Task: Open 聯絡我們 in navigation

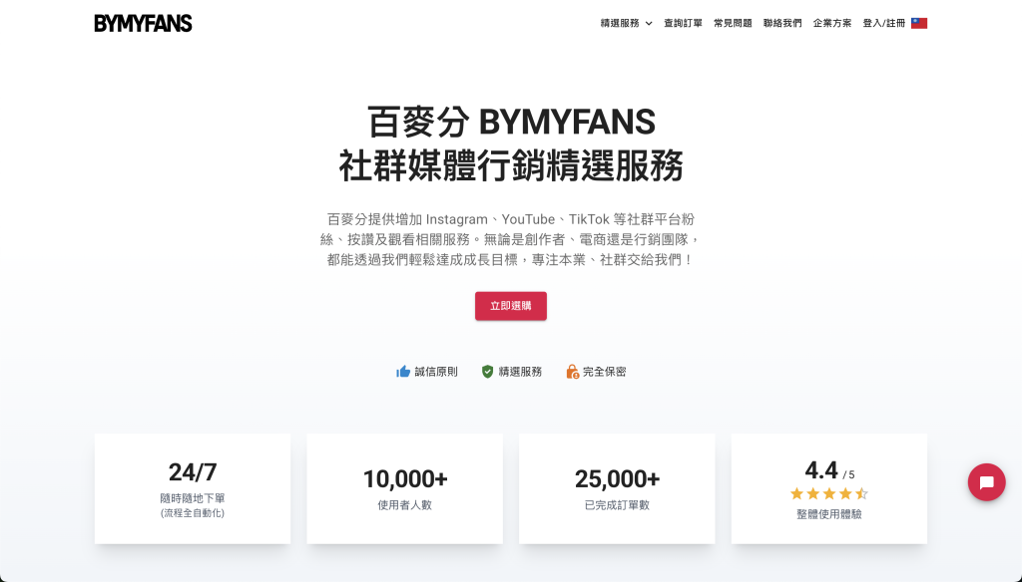Action: point(782,24)
